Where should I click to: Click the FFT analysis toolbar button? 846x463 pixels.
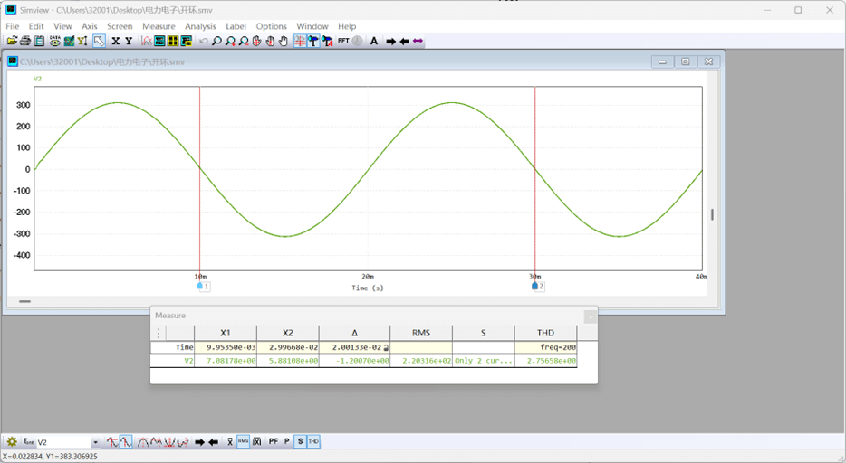pyautogui.click(x=343, y=41)
